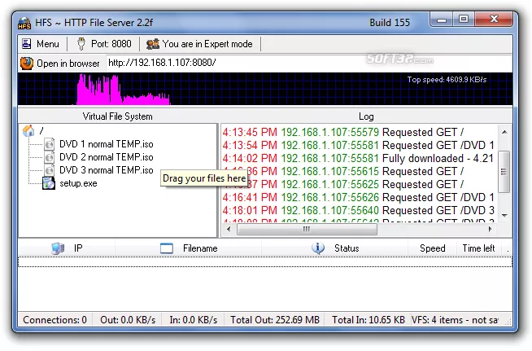Click the server URL address field

[x=309, y=63]
